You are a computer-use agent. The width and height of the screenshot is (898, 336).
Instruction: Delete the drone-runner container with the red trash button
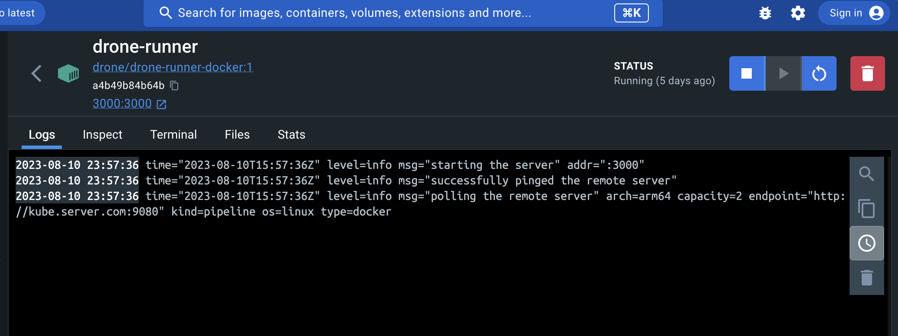(x=867, y=73)
